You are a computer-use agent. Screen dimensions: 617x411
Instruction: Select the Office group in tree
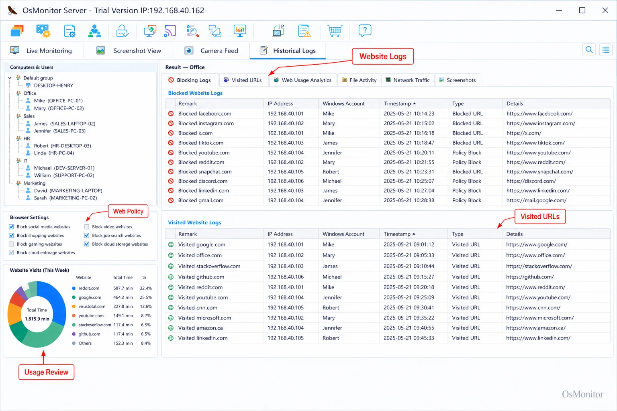coord(30,93)
